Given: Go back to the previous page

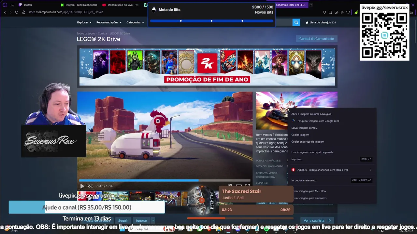Looking at the screenshot, I should tap(5, 12).
